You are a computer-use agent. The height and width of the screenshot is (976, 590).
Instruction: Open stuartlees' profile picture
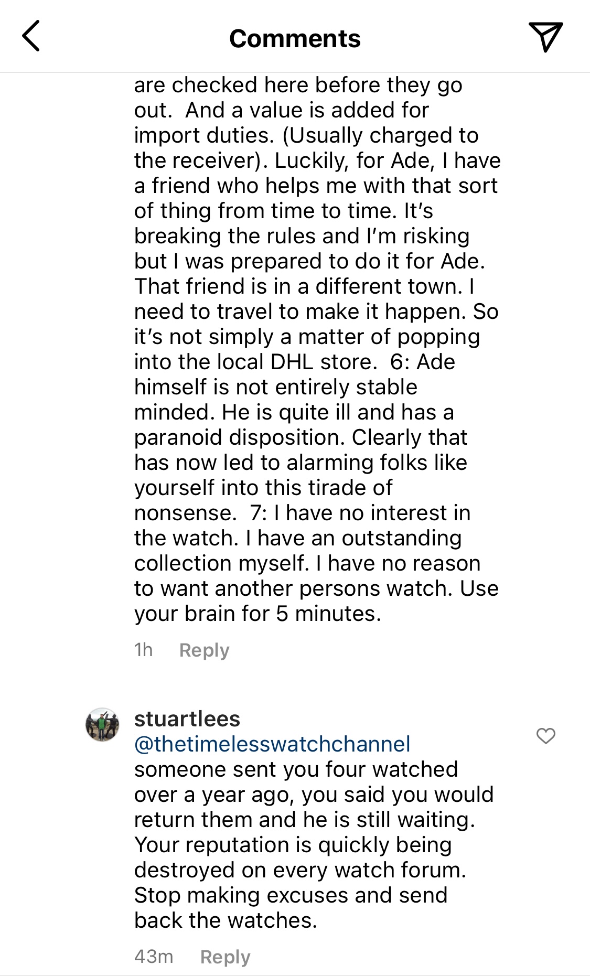102,725
